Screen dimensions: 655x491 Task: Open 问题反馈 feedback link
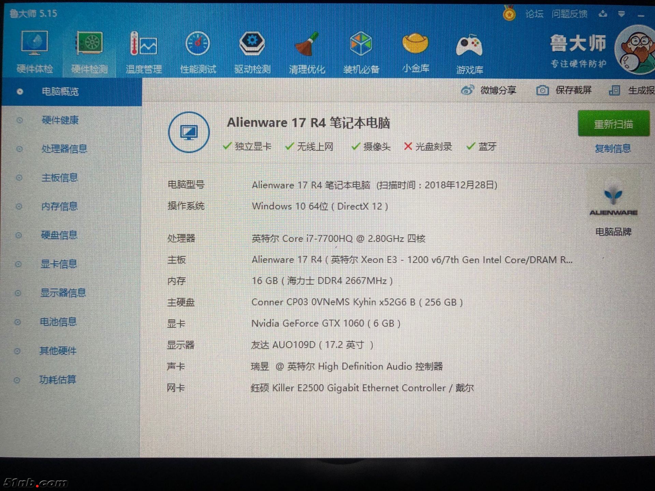(x=569, y=14)
